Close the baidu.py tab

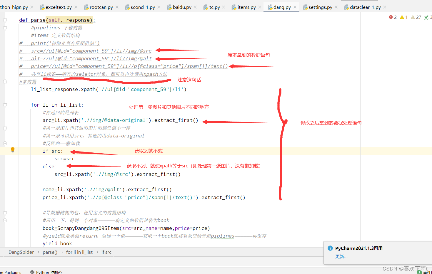(x=195, y=7)
